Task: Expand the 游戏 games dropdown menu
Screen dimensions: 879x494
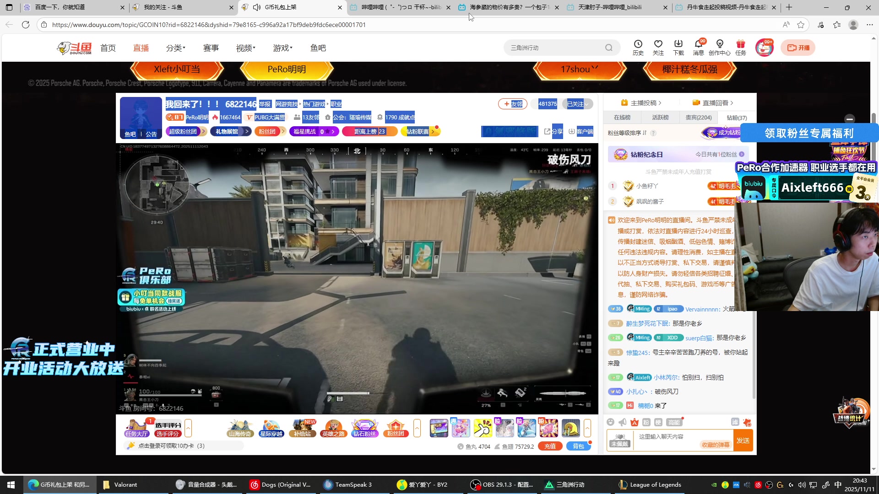Action: (282, 48)
